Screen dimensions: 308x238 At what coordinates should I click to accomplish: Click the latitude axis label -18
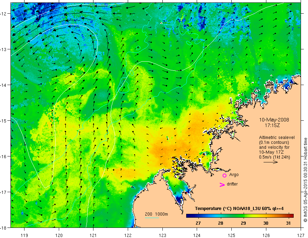3,227
